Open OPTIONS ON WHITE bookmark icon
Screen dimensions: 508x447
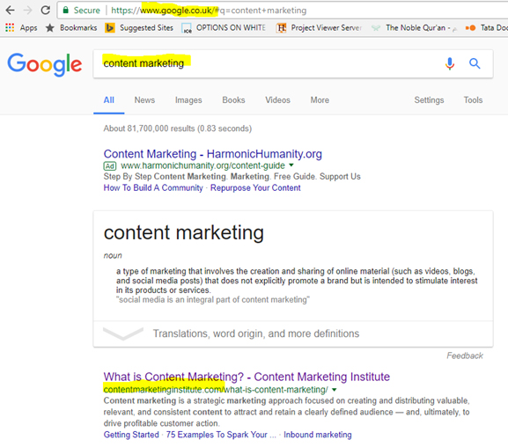[187, 28]
